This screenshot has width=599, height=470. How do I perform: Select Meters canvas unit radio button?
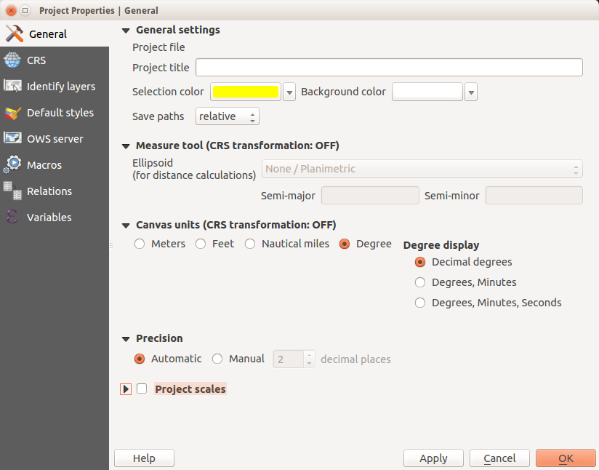tap(140, 244)
